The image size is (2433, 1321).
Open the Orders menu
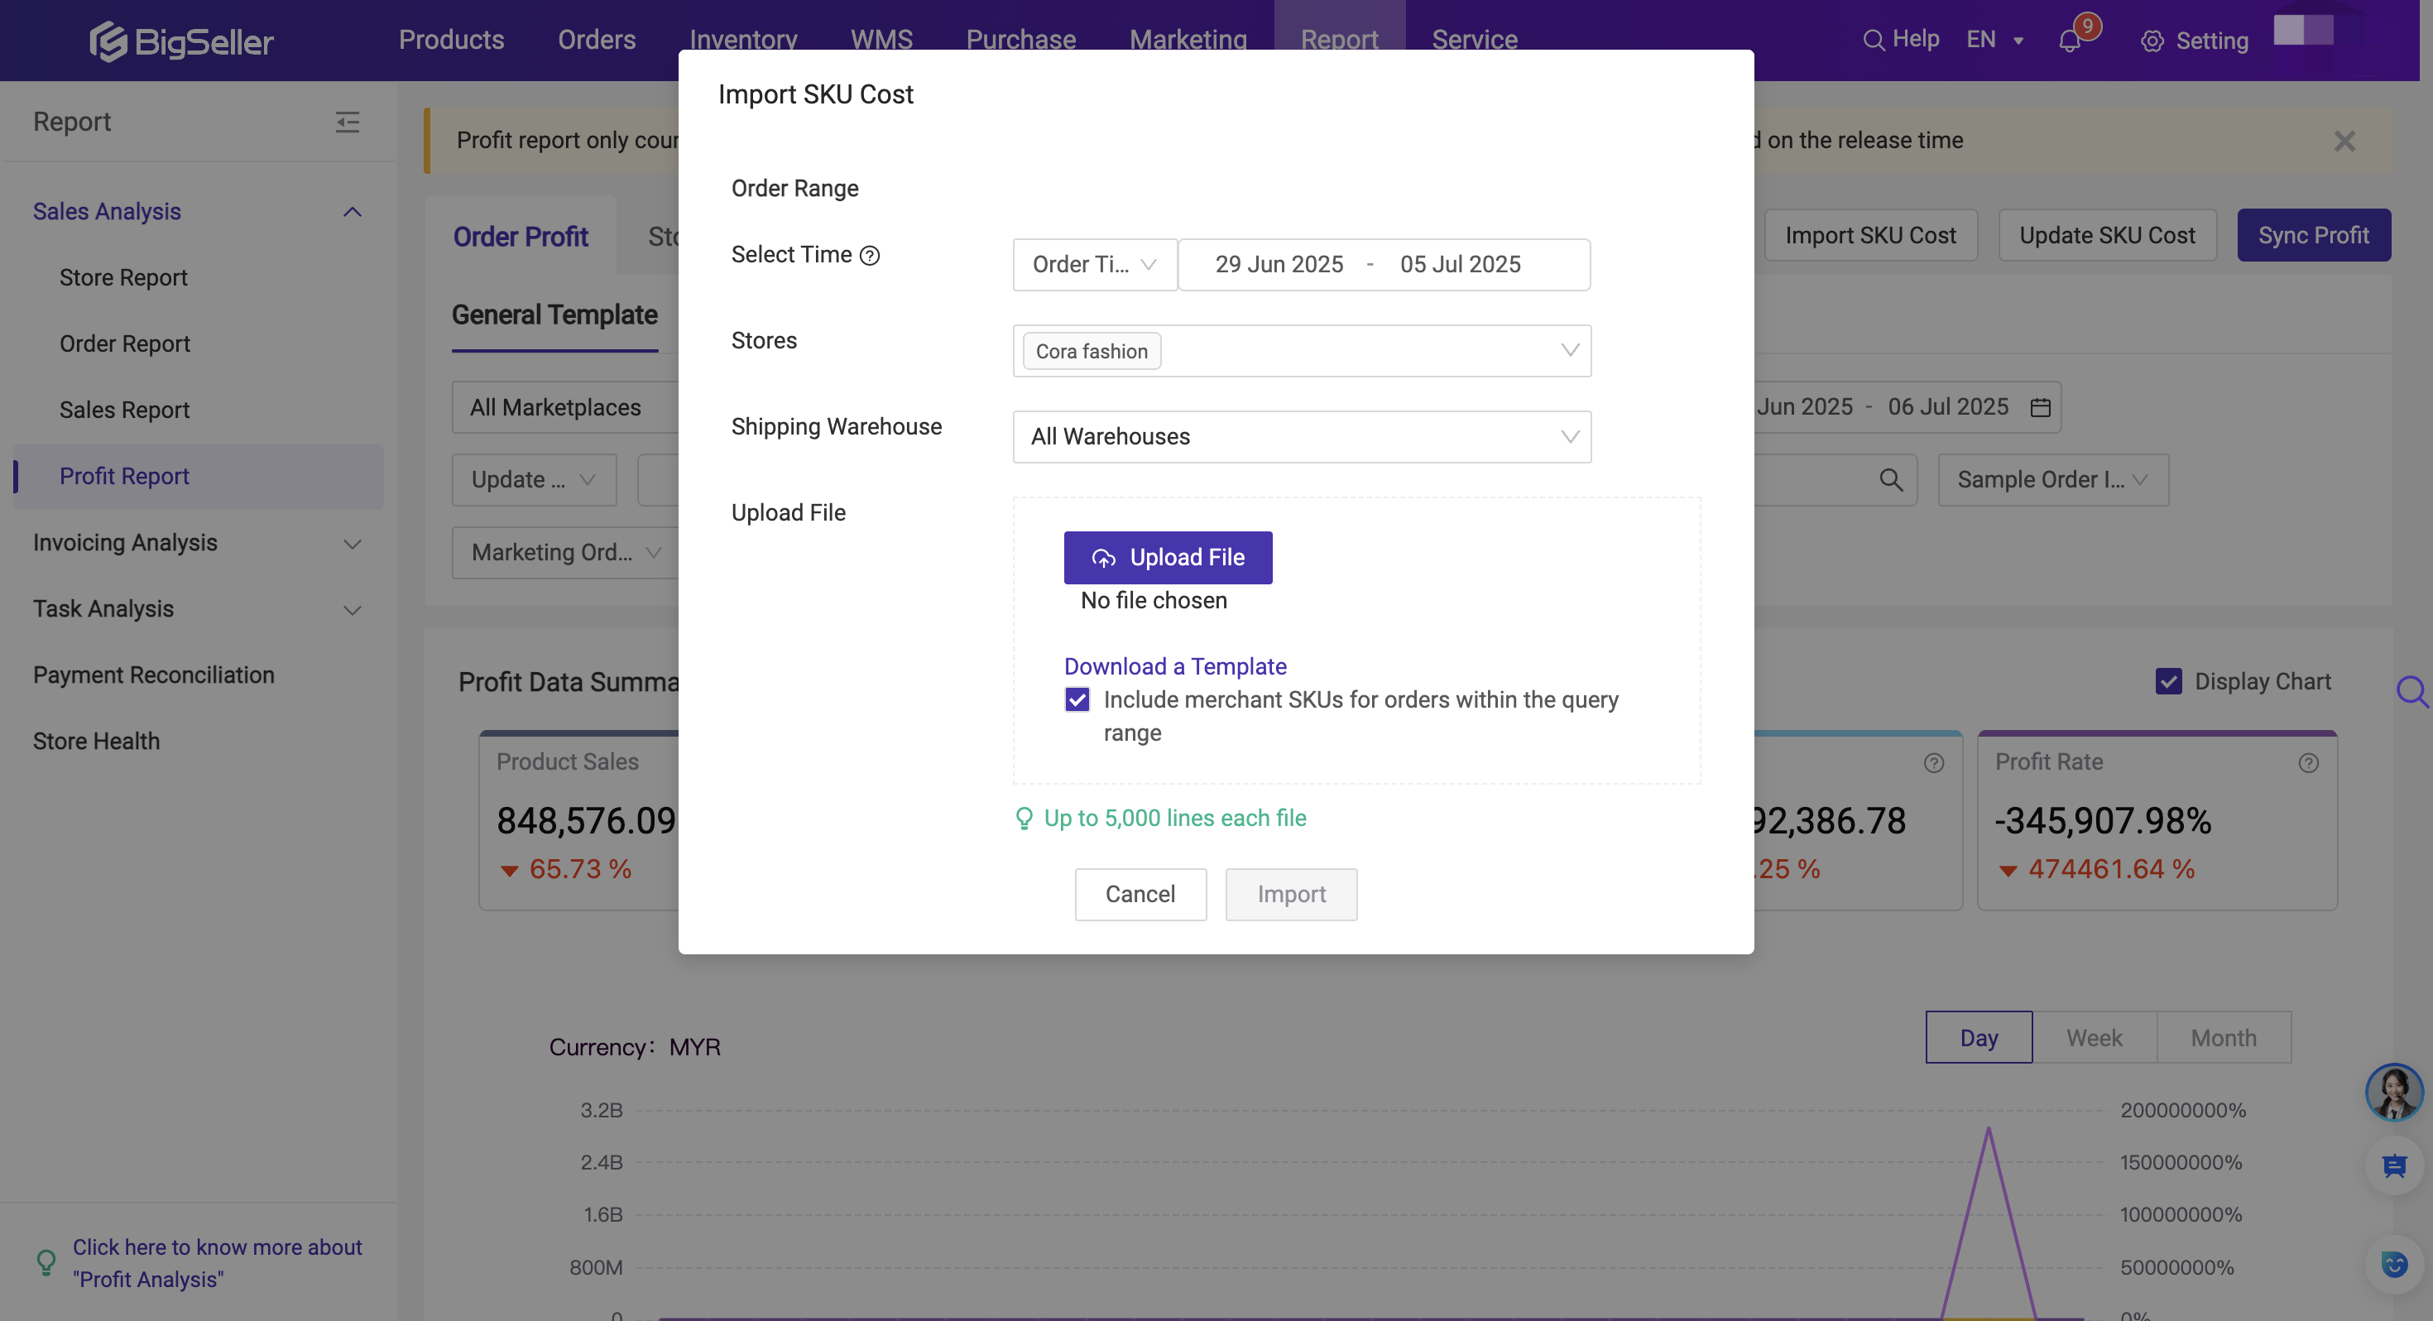(596, 40)
